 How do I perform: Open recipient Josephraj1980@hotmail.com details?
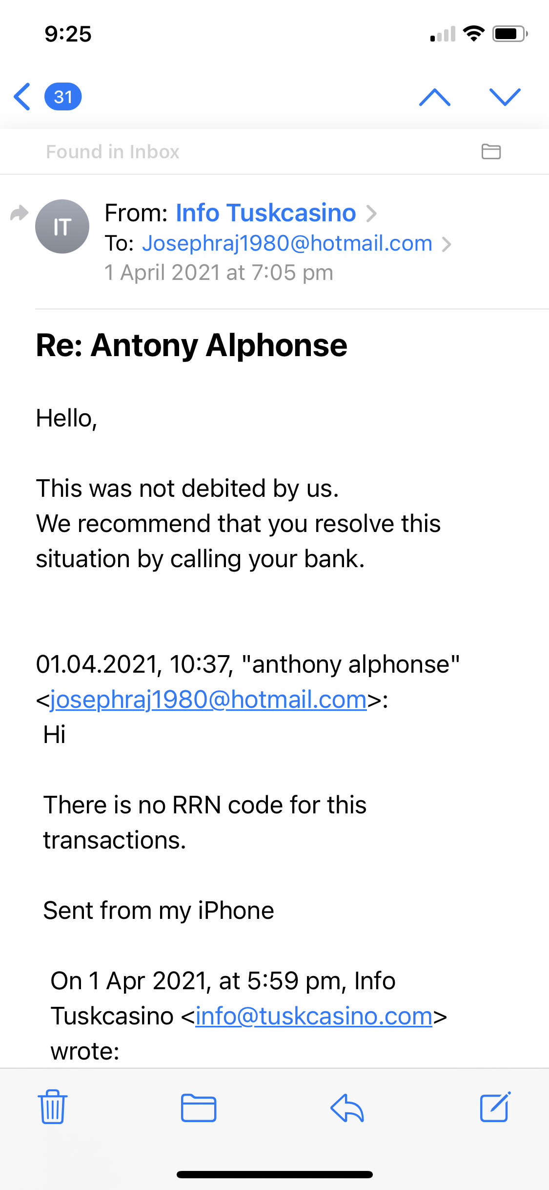point(287,243)
